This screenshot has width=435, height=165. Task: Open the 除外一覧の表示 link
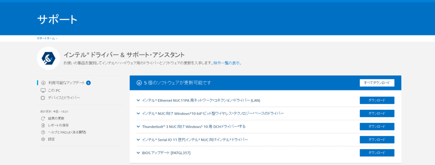tap(227, 63)
